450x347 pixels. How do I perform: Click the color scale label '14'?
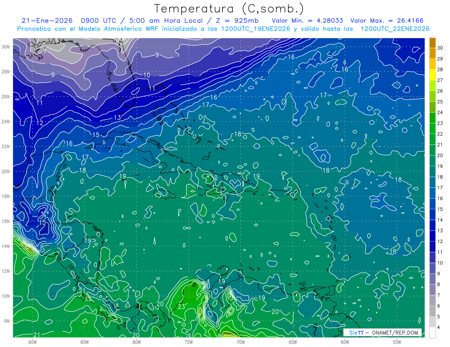[440, 220]
